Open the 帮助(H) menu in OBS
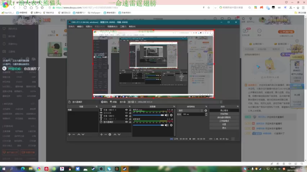307x172 pixels. click(132, 26)
